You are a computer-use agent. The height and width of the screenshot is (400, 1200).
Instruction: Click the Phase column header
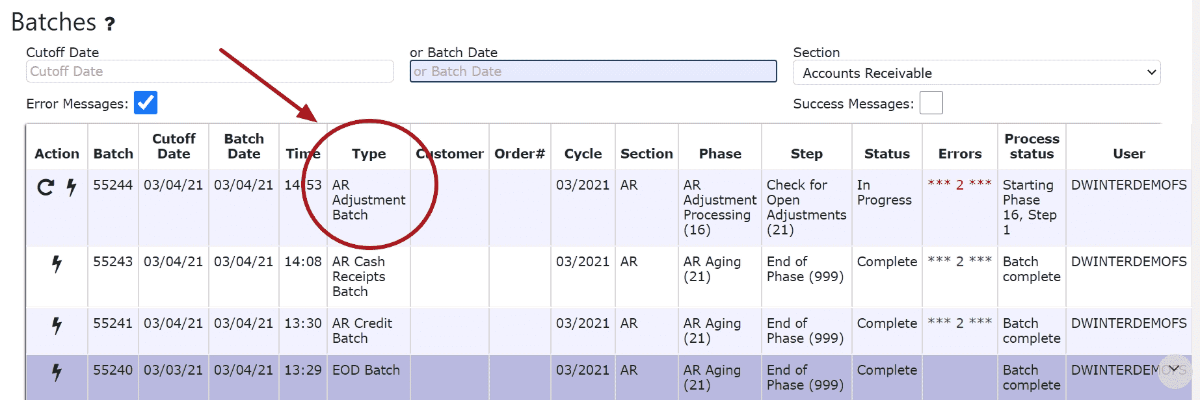click(720, 154)
